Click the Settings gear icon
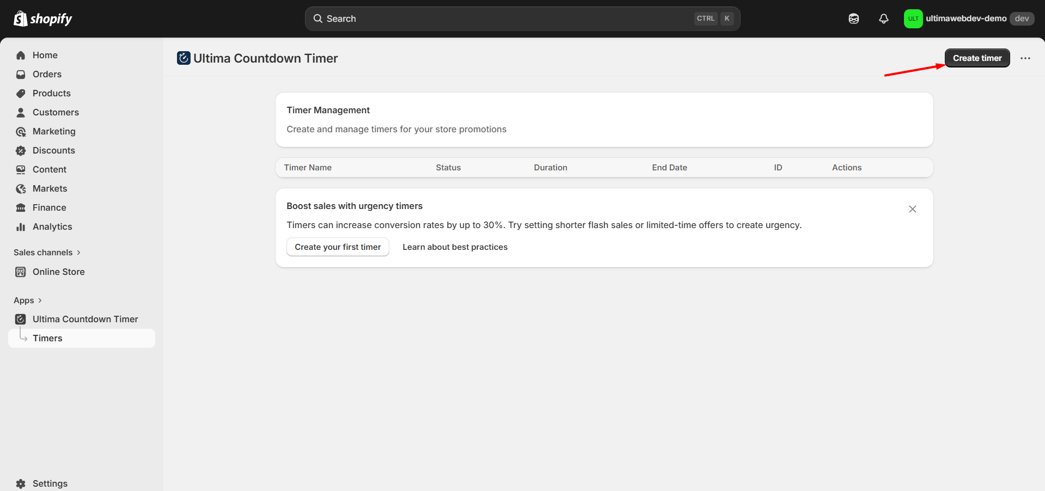This screenshot has height=491, width=1045. click(x=21, y=483)
